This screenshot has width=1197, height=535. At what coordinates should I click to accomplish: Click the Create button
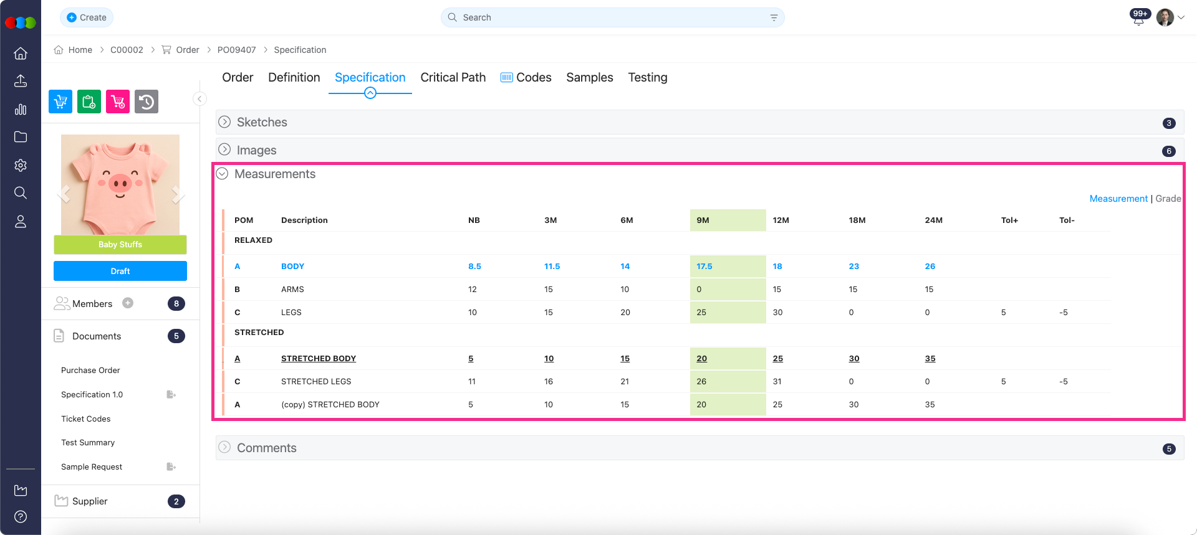tap(87, 17)
